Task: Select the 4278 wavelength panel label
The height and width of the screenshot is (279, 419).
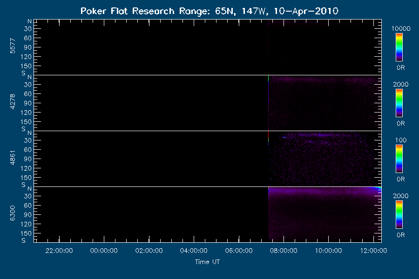Action: (13, 101)
